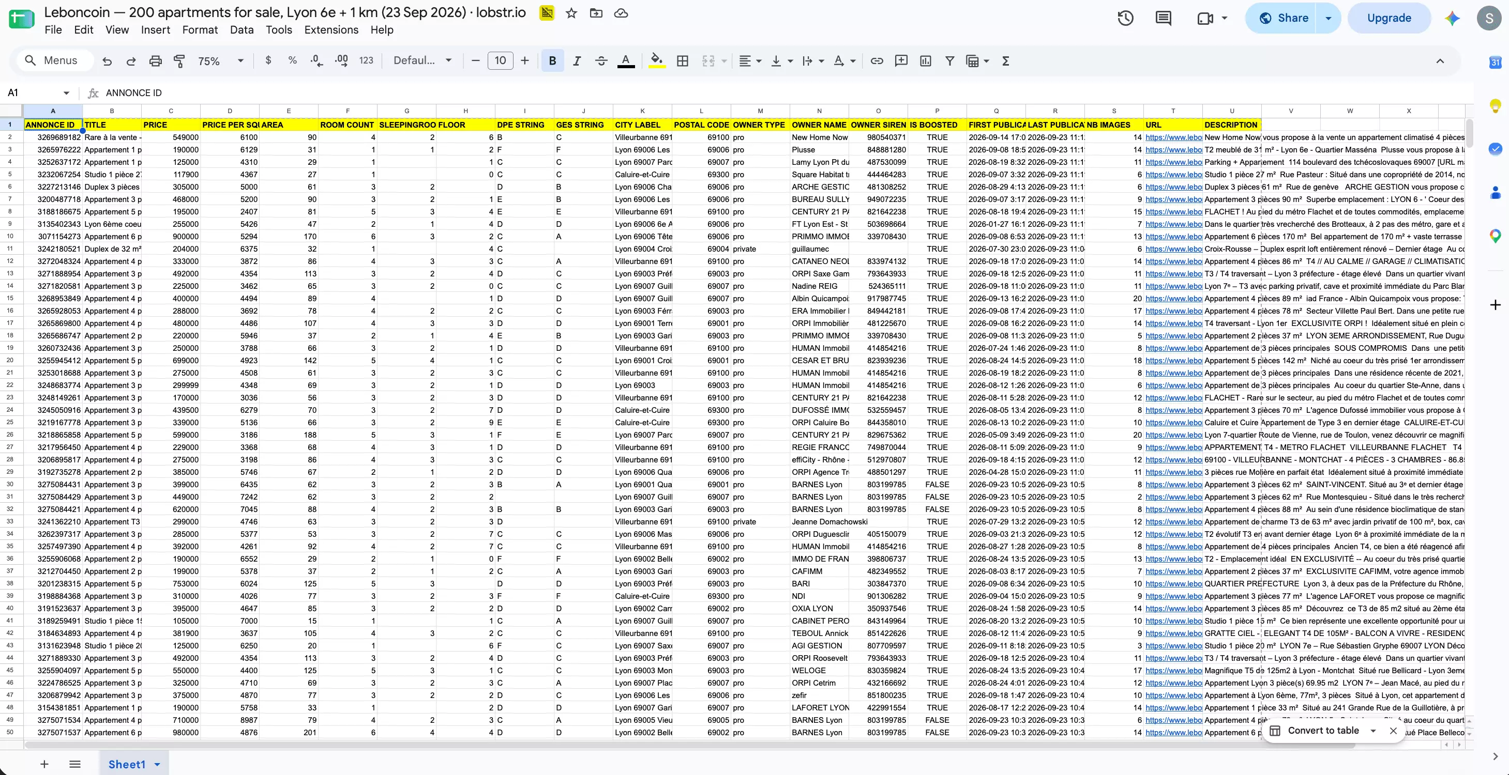1509x775 pixels.
Task: Open the Format menu
Action: click(200, 30)
